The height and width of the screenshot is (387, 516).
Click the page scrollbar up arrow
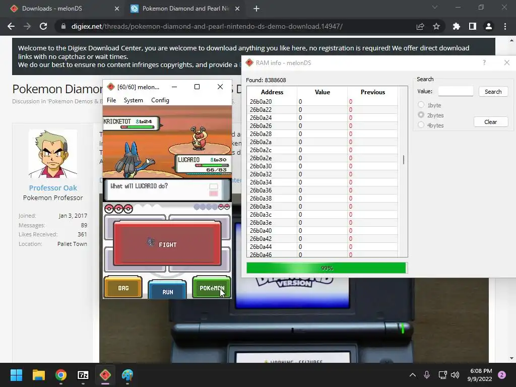coord(511,40)
